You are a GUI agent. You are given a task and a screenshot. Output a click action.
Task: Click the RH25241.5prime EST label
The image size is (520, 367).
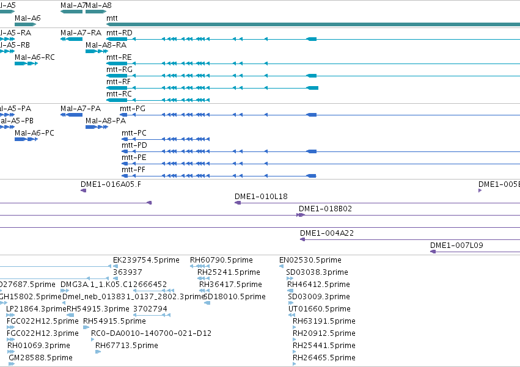pos(229,272)
